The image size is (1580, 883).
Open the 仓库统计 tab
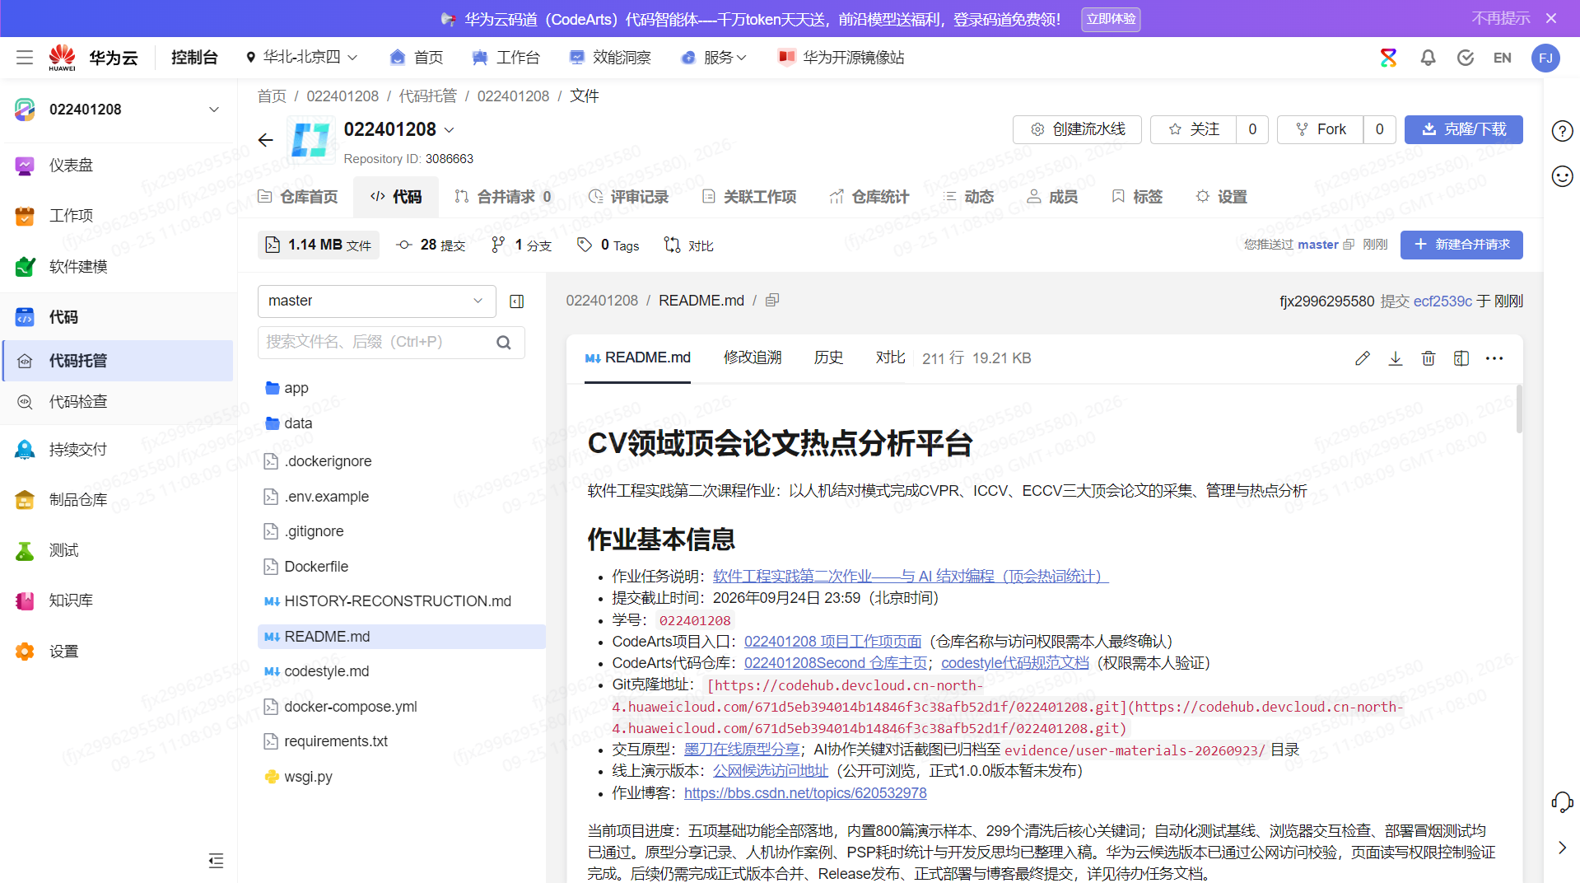(x=869, y=197)
